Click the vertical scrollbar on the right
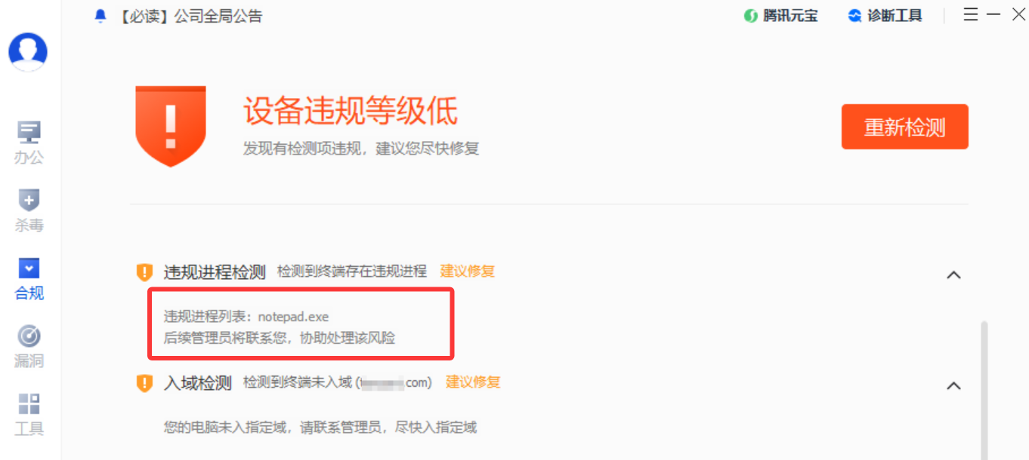The image size is (1029, 460). (984, 390)
